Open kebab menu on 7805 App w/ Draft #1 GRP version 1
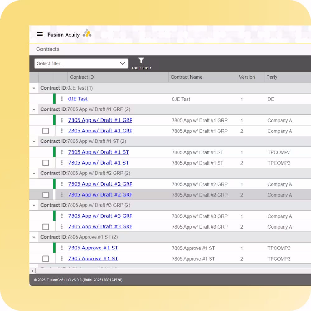 (61, 120)
